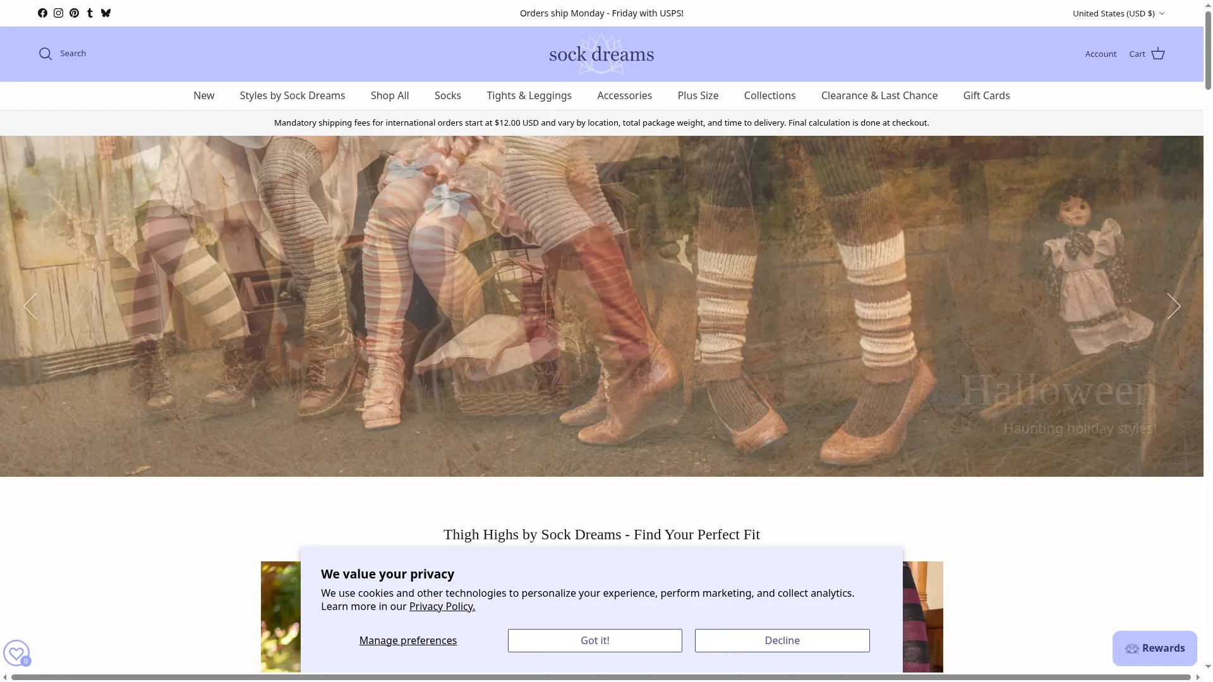Accept cookies with Got it! button
This screenshot has height=682, width=1213.
[x=595, y=640]
